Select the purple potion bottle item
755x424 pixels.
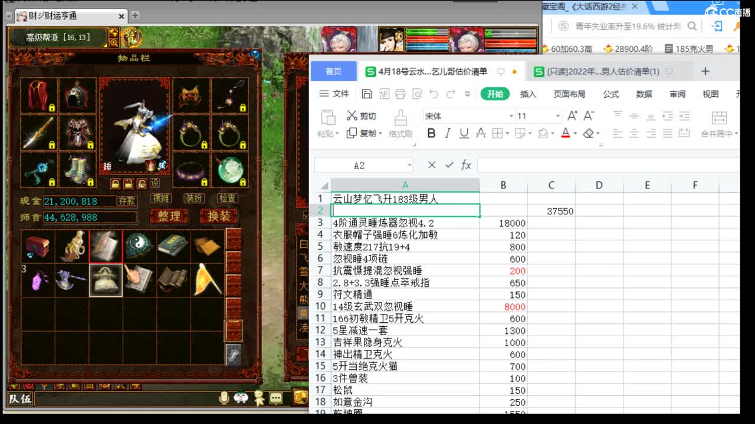click(x=38, y=280)
